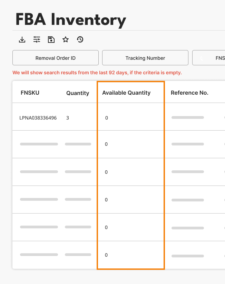This screenshot has width=225, height=284.
Task: Click the Reference No. column header
Action: (x=189, y=93)
